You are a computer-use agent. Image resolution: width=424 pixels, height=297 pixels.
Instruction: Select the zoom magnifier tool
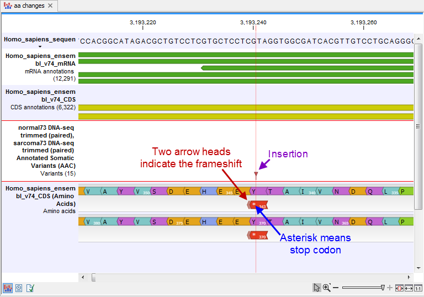click(327, 288)
